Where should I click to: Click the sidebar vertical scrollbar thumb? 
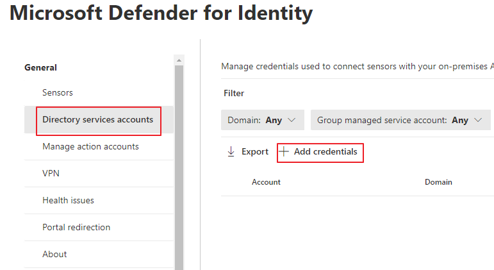[179, 167]
